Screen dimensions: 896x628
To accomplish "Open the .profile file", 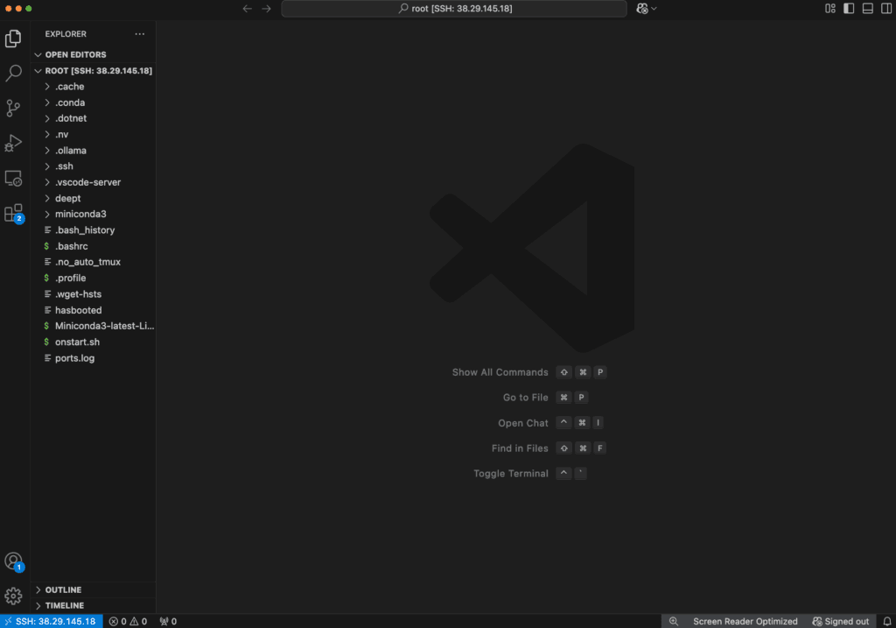I will click(x=93, y=278).
